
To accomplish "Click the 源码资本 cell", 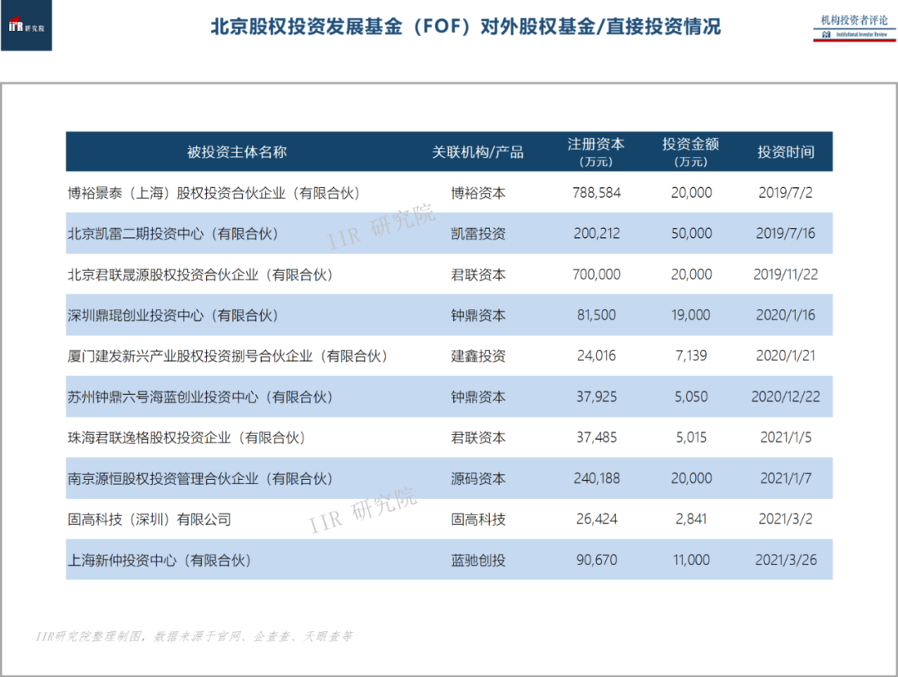I will click(x=478, y=479).
